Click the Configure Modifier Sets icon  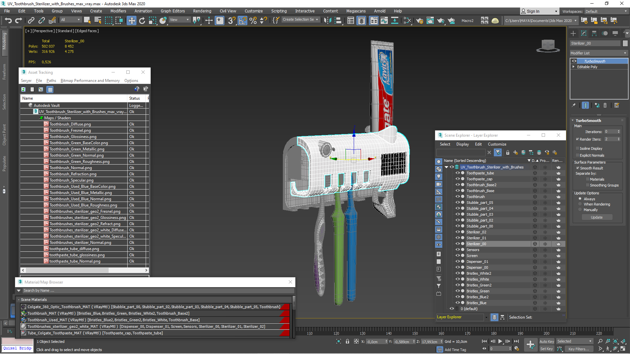617,106
